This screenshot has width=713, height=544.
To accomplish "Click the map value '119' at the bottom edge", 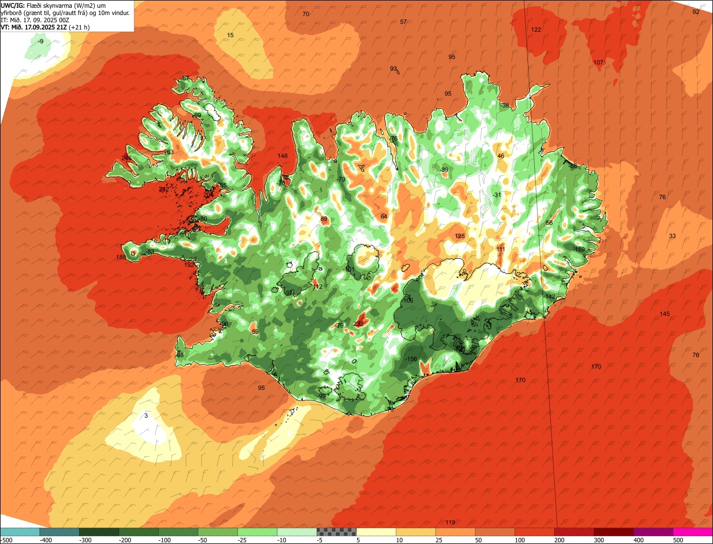I will tap(451, 522).
